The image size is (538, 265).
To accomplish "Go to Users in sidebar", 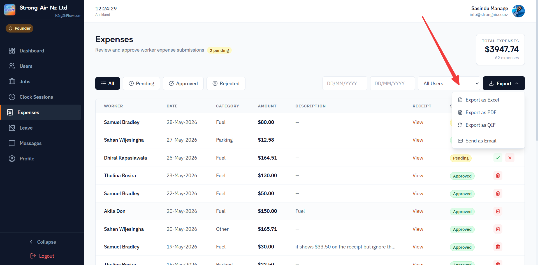I will coord(41,66).
